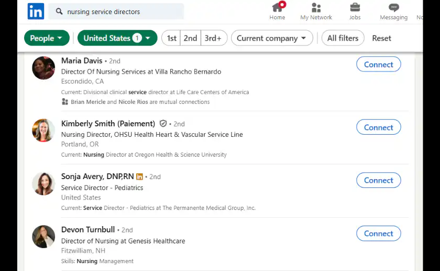Expand the People filter dropdown
Viewport: 440px width, 271px height.
coord(47,38)
